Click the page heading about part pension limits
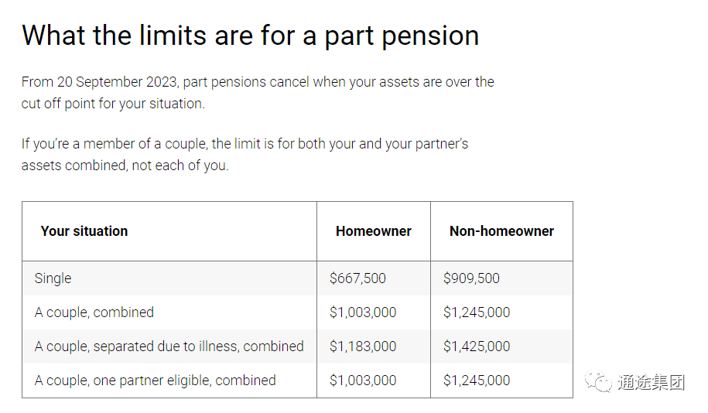The width and height of the screenshot is (708, 413). (250, 36)
